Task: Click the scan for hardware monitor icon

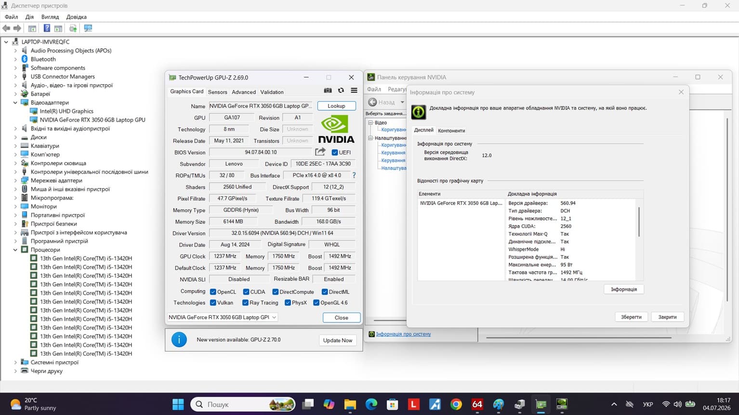Action: (88, 28)
